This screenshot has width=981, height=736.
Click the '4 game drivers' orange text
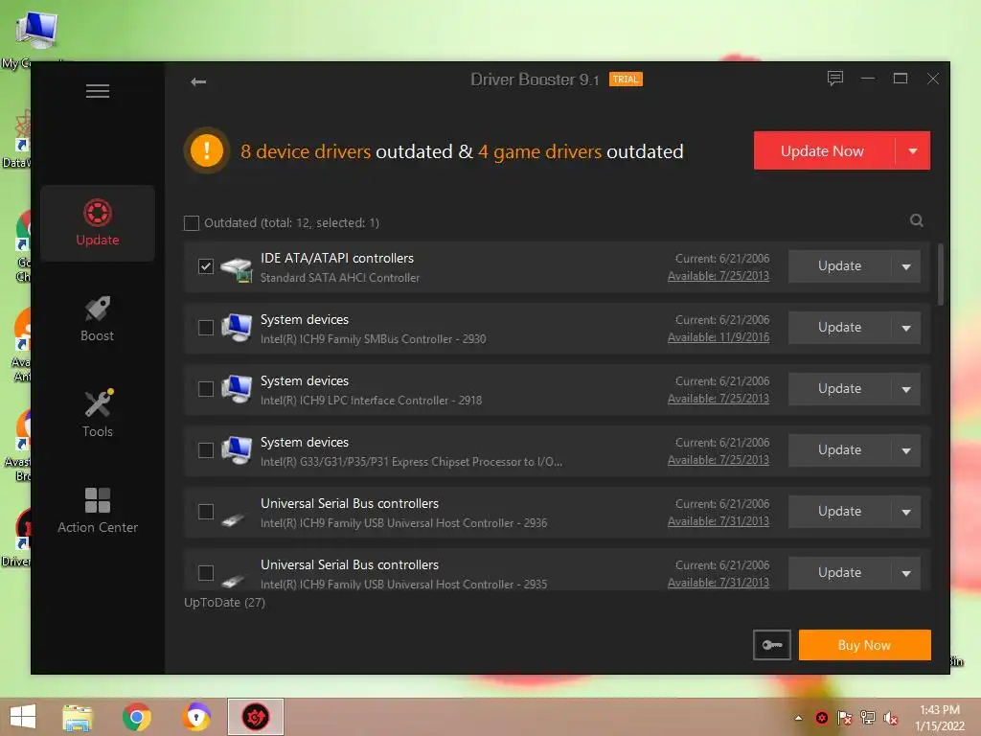(x=540, y=151)
